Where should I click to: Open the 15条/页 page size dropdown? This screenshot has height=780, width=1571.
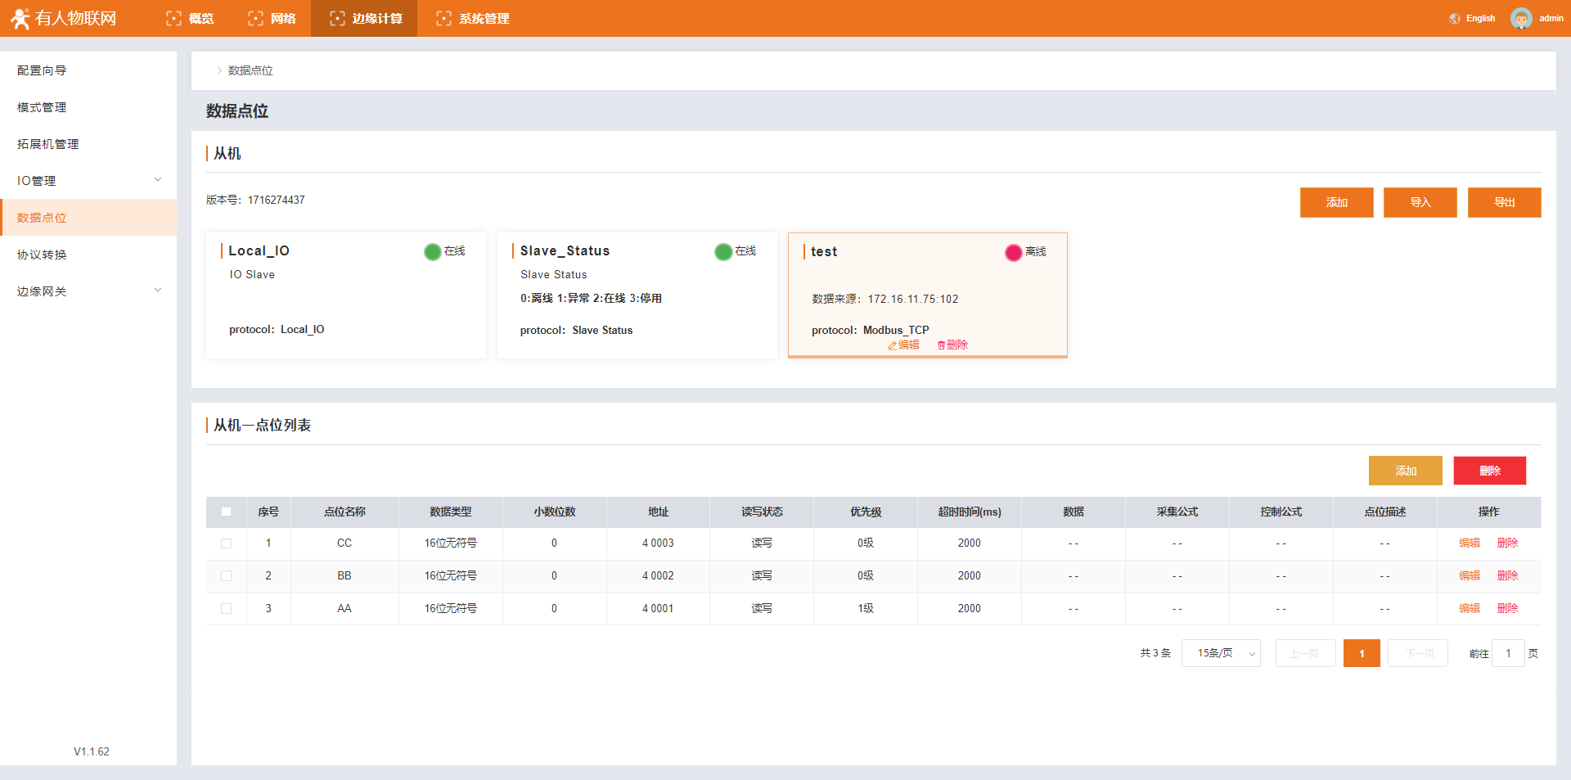point(1220,653)
